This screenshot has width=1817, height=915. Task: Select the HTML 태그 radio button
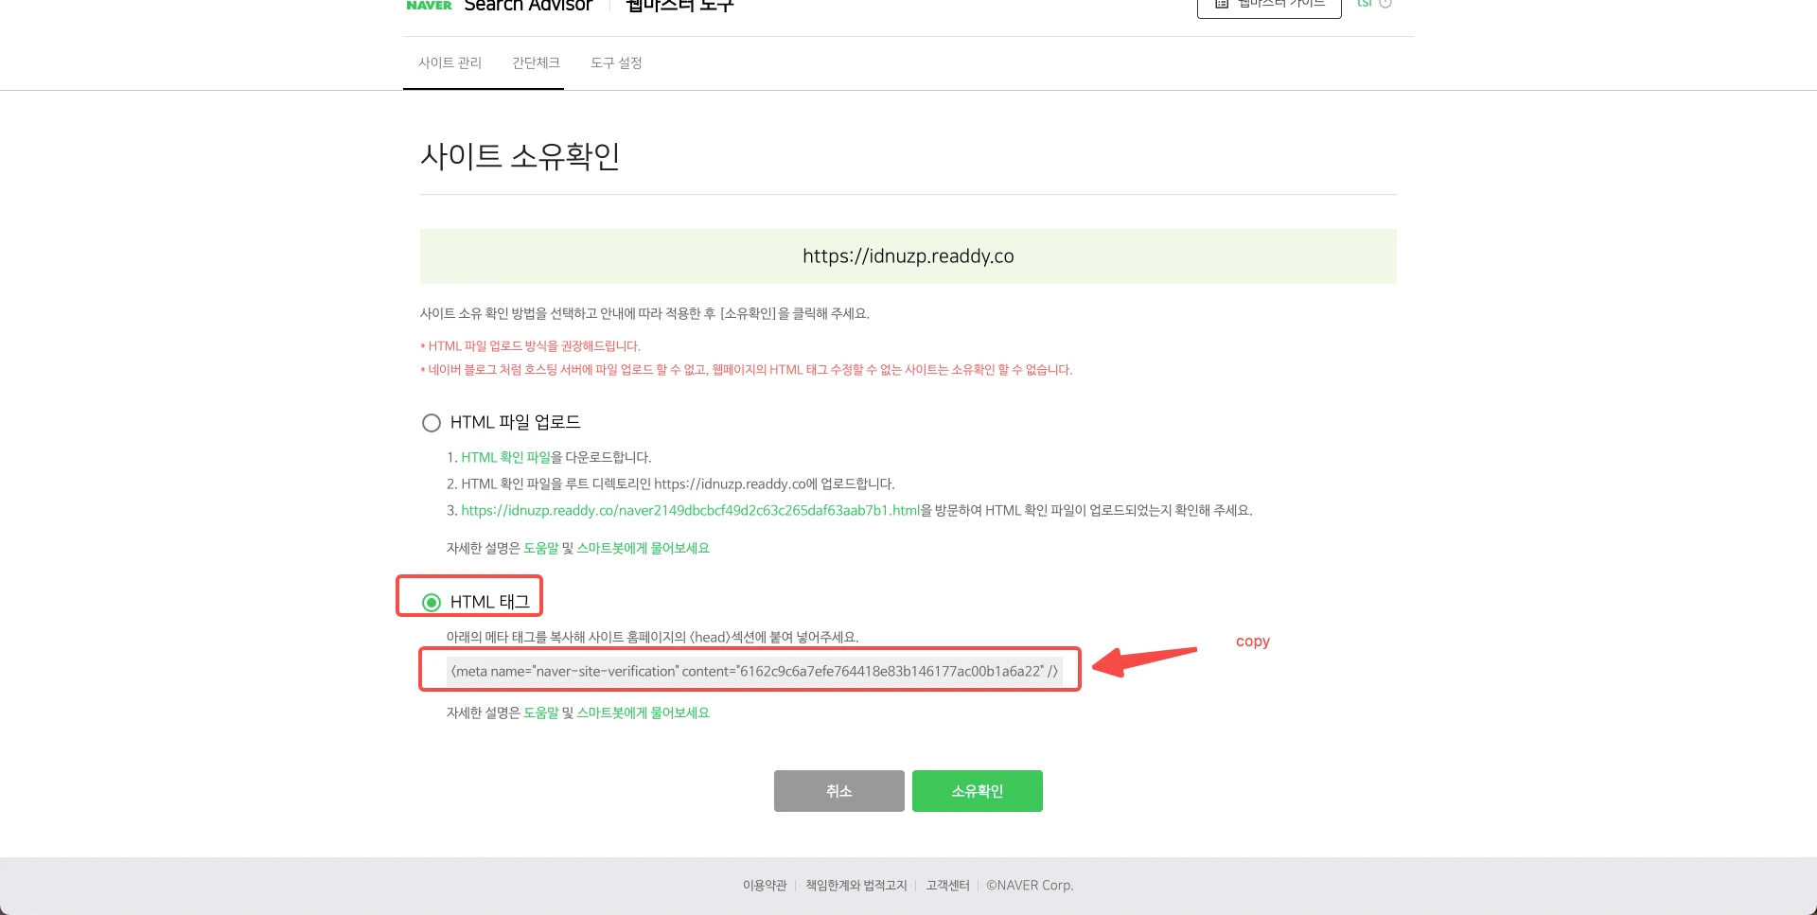tap(432, 603)
